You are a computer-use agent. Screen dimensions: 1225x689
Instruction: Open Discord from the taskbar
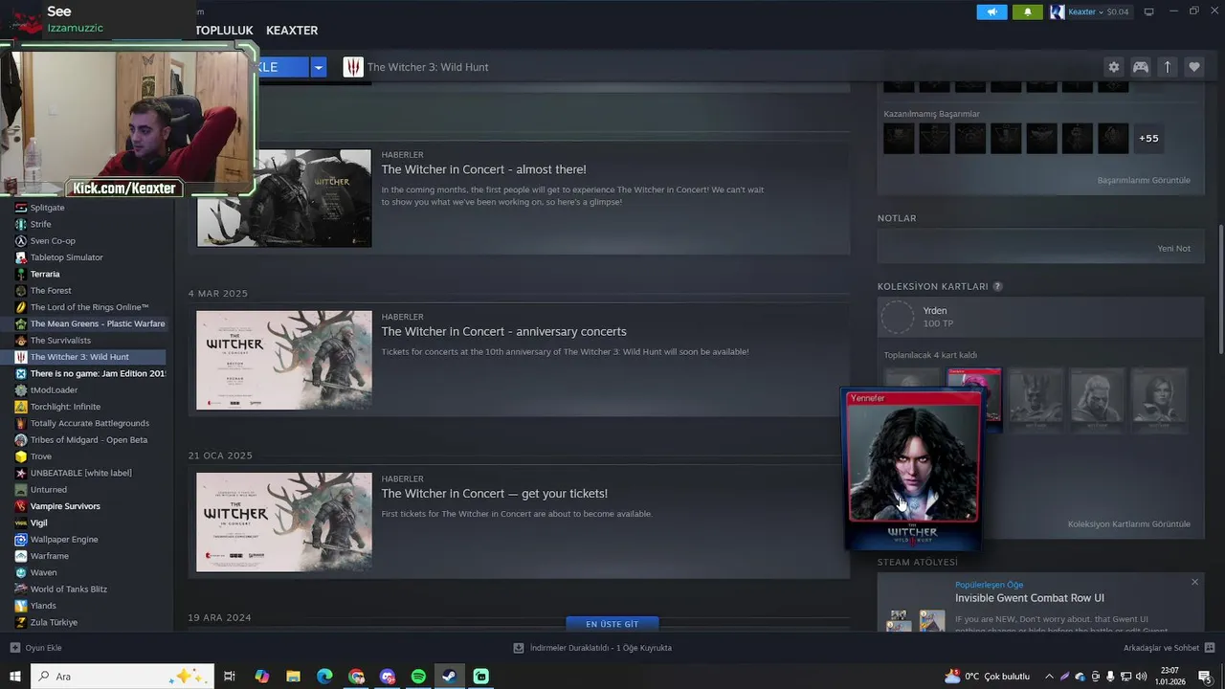pos(387,677)
